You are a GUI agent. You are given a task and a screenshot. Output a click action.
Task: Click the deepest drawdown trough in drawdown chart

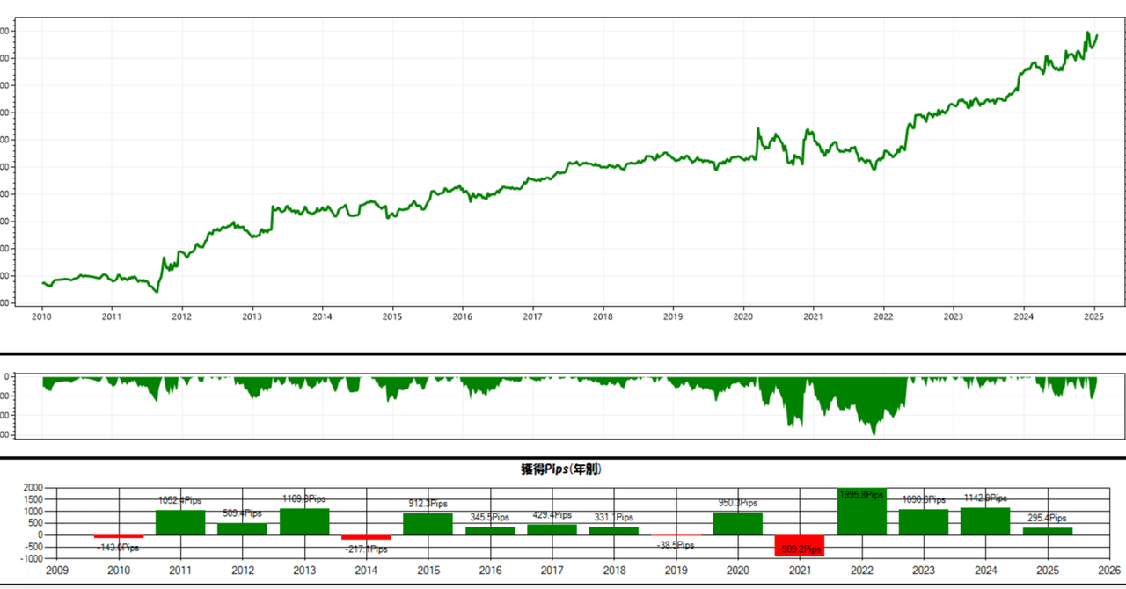874,433
